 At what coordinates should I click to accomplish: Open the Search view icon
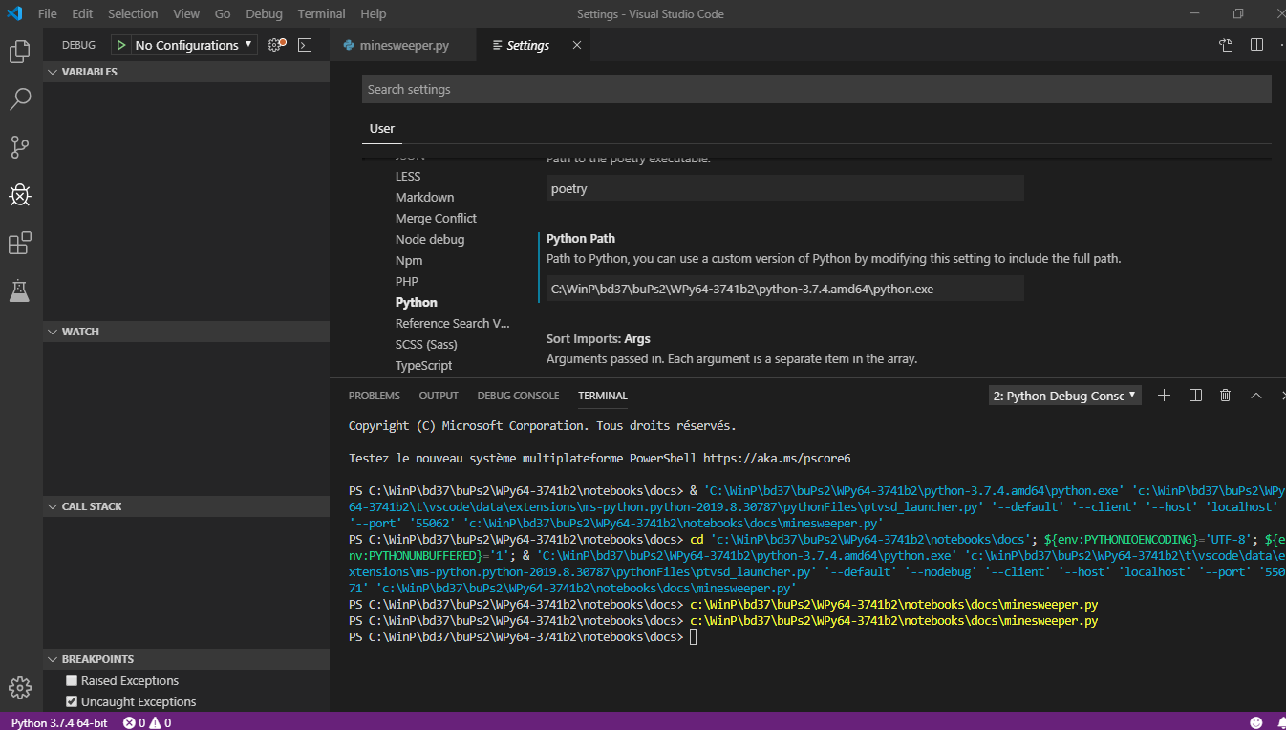(19, 98)
